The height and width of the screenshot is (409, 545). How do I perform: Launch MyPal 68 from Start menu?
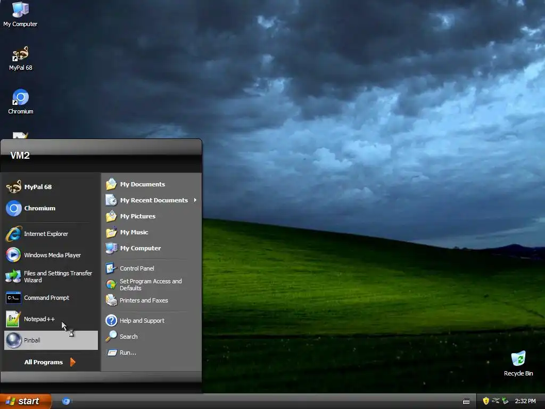point(51,187)
